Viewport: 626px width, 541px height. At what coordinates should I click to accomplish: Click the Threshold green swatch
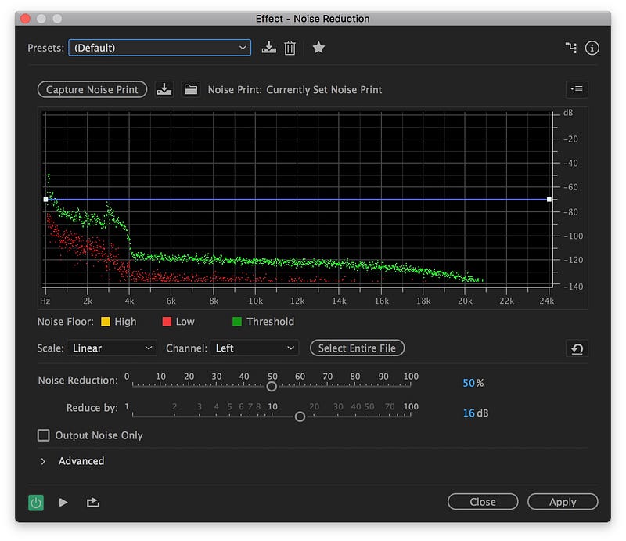(237, 322)
